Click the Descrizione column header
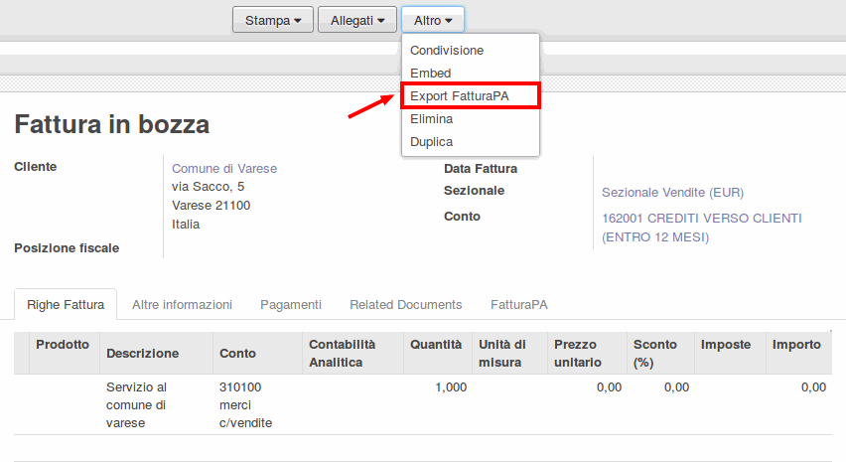 pos(142,353)
